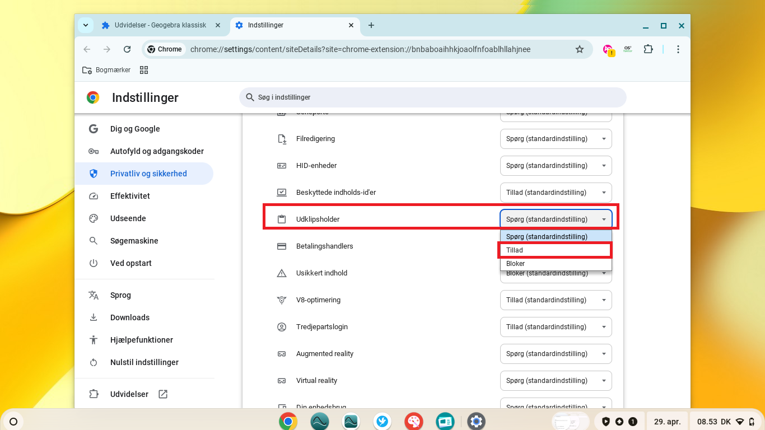Launch Chrome from the shelf
This screenshot has height=430, width=765.
(288, 421)
